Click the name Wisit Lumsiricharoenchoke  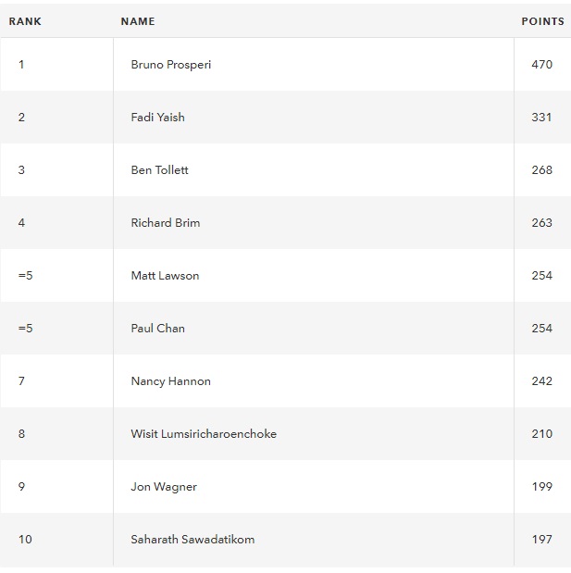[204, 434]
